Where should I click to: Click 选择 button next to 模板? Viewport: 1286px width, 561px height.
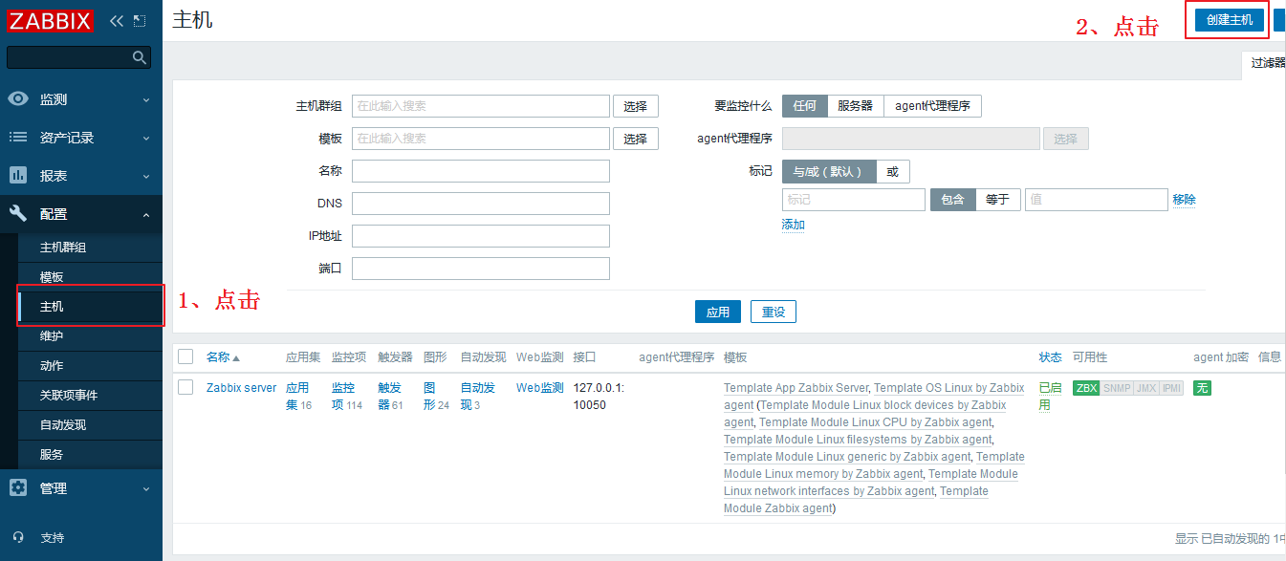(636, 139)
